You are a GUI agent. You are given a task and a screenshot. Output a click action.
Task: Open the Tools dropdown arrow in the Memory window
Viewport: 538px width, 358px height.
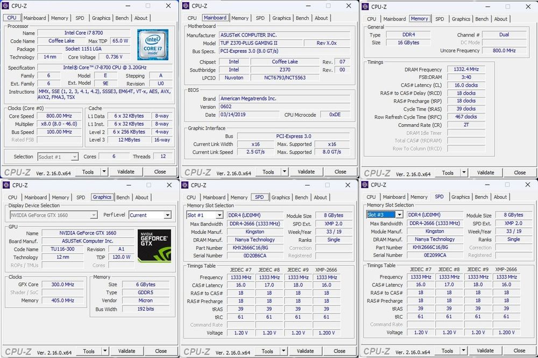(464, 173)
